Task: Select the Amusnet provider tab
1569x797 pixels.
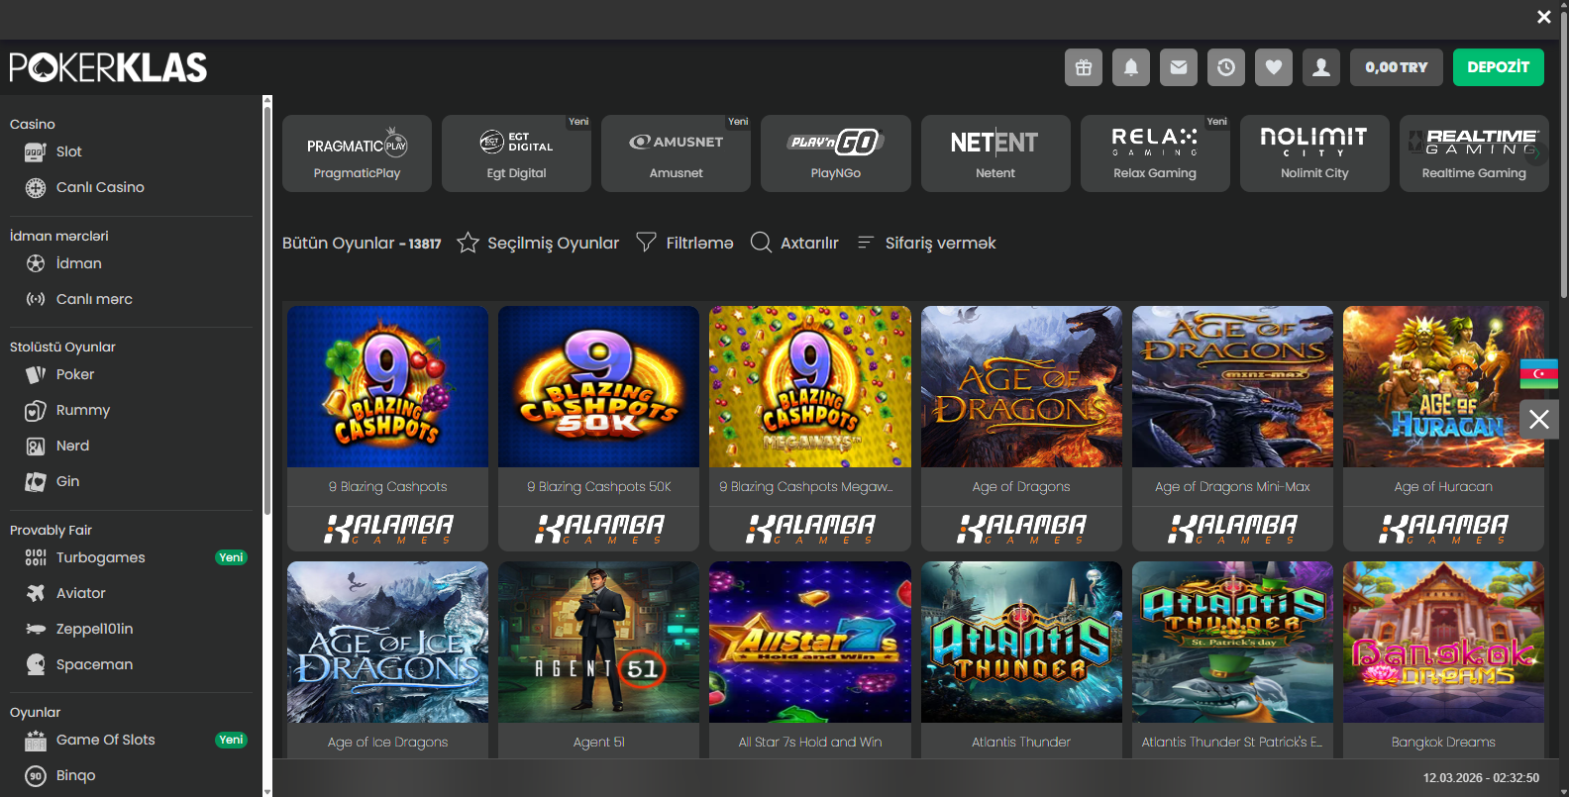Action: (x=677, y=153)
